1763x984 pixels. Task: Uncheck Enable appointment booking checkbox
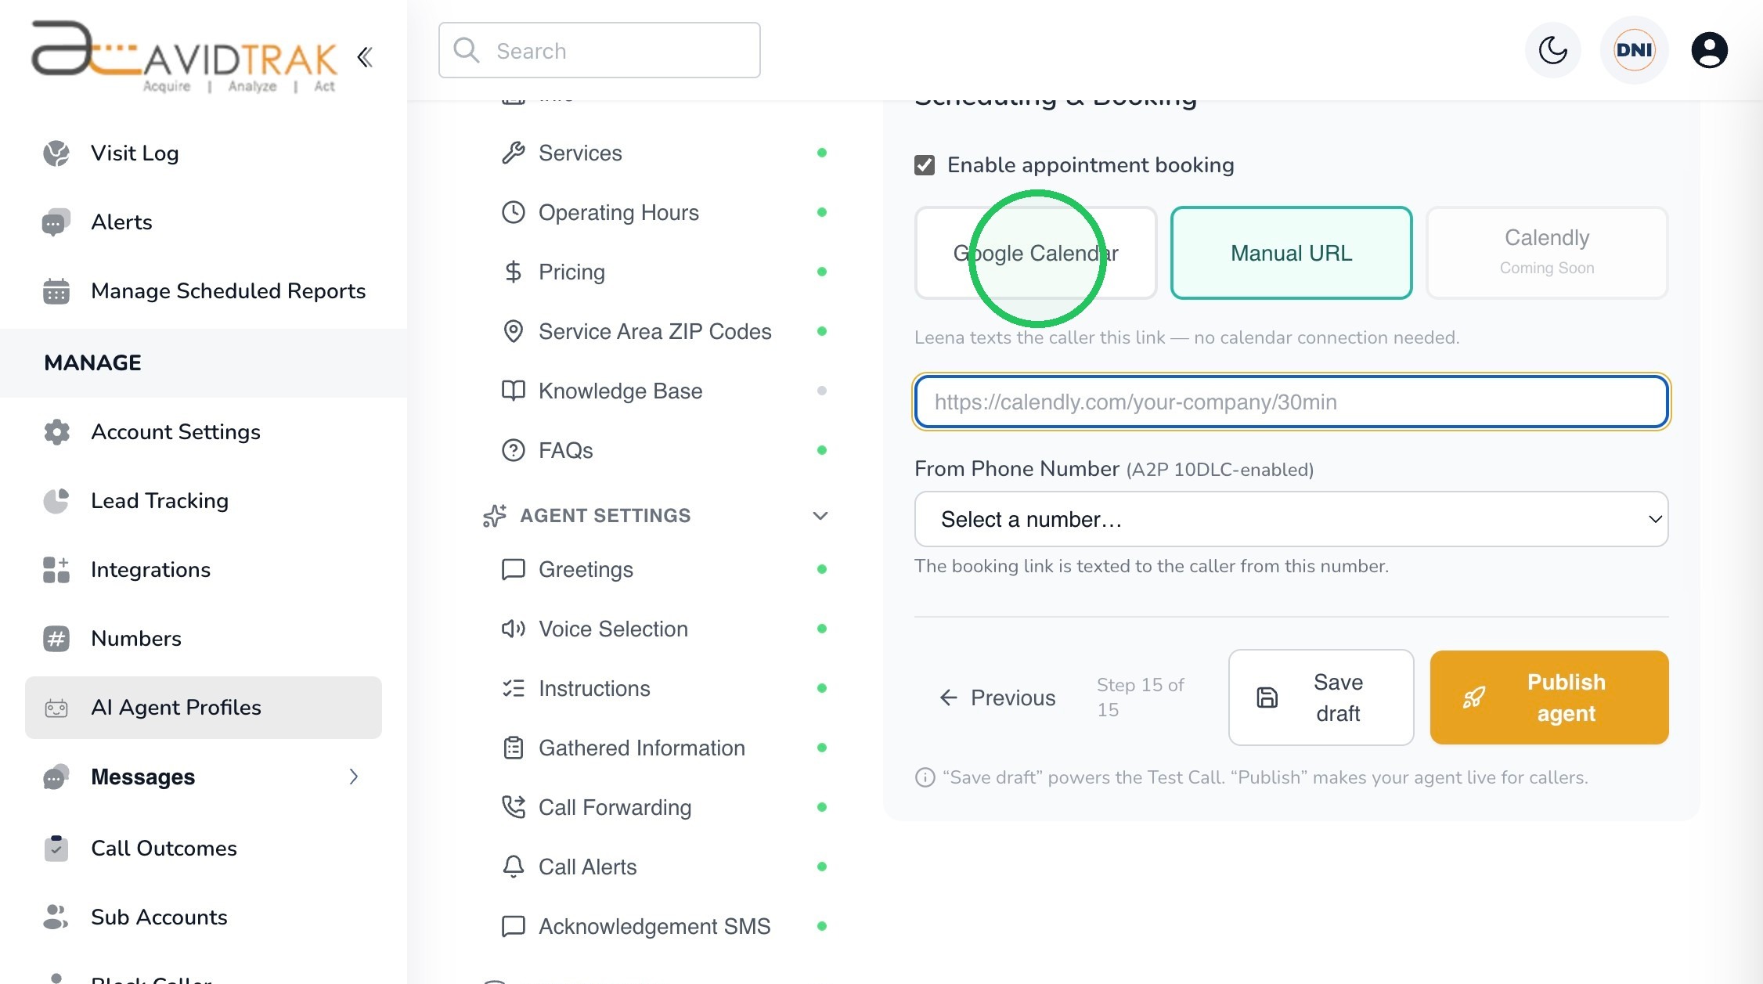pos(925,165)
